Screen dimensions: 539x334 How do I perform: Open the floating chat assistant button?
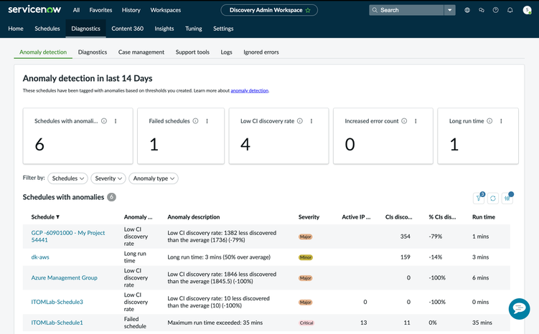point(519,309)
